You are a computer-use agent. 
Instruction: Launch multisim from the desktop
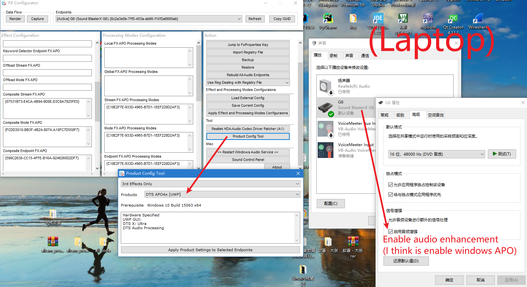click(x=428, y=19)
